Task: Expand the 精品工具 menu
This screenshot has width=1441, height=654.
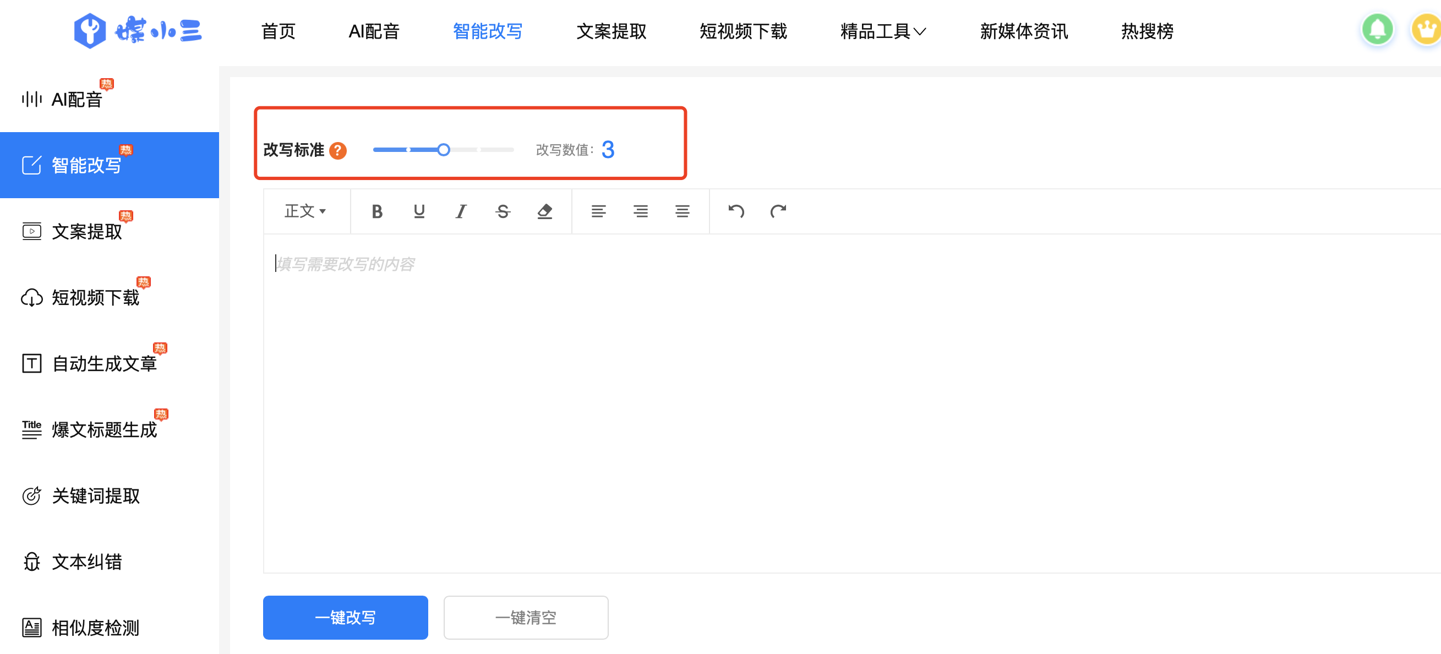Action: pyautogui.click(x=883, y=31)
